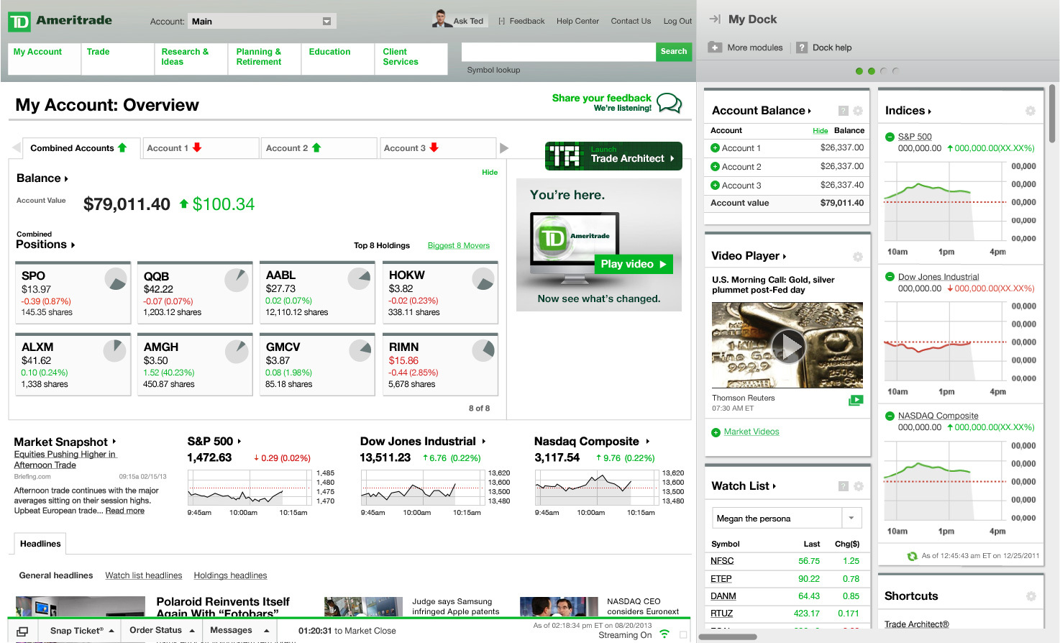Open Indices module settings gear
The width and height of the screenshot is (1060, 643).
pyautogui.click(x=1030, y=111)
